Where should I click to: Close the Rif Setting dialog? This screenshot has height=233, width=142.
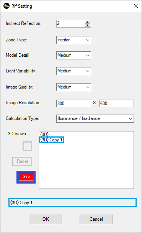coord(136,6)
